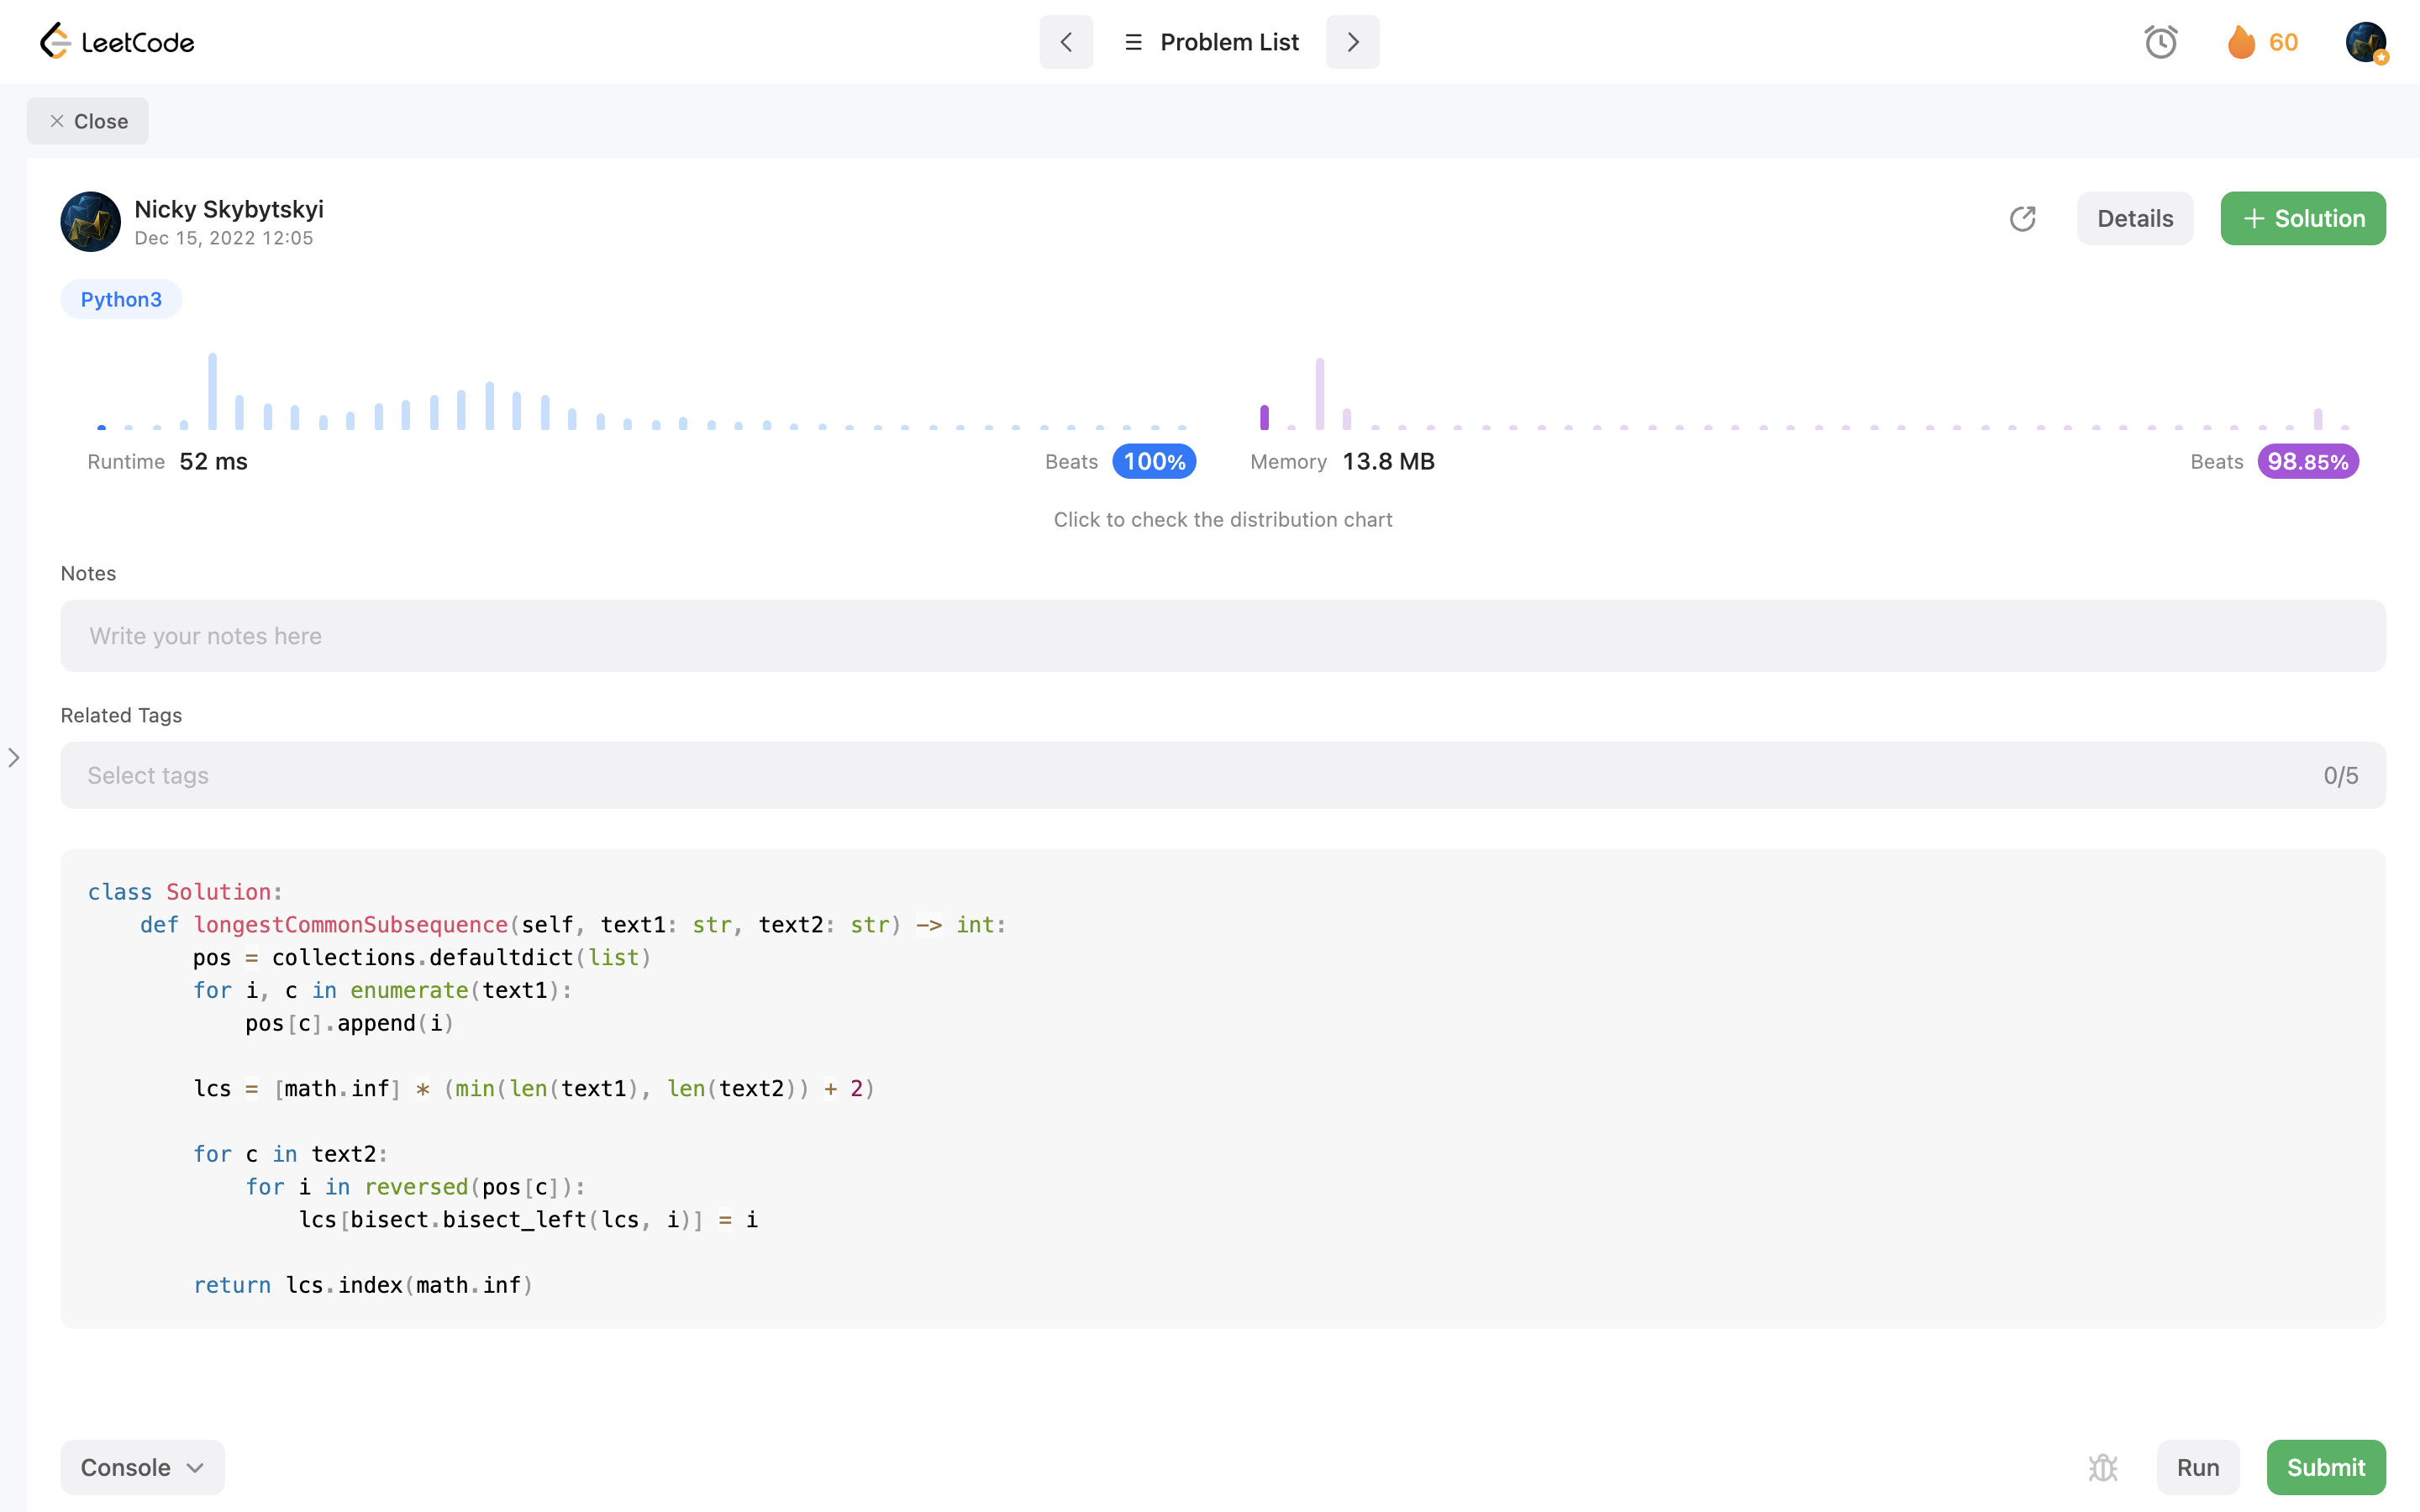Open the profile avatar menu
This screenshot has width=2420, height=1512.
(x=2365, y=42)
